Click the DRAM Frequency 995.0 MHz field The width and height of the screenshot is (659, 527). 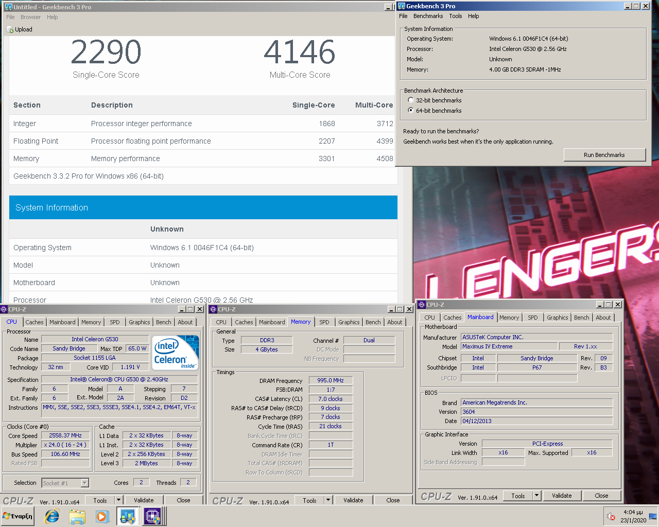click(331, 380)
